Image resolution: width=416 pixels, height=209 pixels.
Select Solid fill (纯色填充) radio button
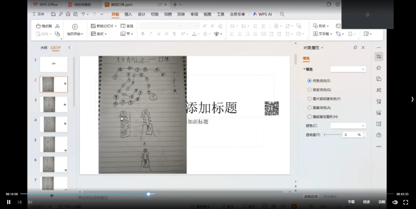tap(310, 81)
